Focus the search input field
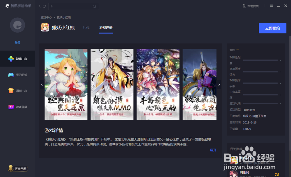The image size is (291, 177). coord(74,6)
